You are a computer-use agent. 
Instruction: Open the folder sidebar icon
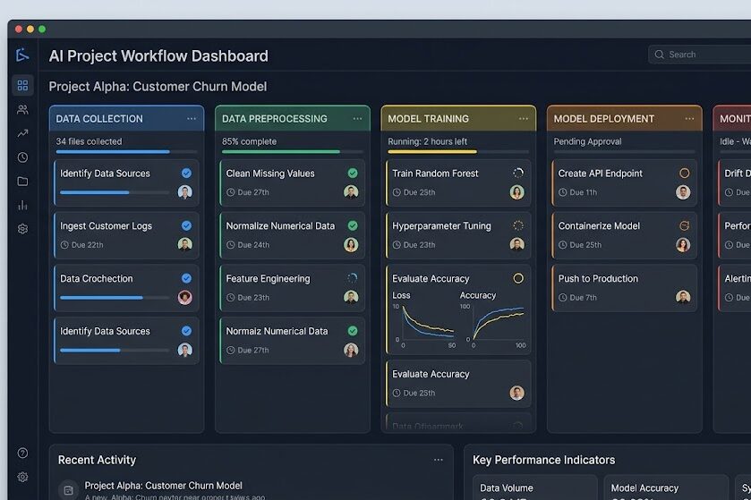(x=22, y=182)
